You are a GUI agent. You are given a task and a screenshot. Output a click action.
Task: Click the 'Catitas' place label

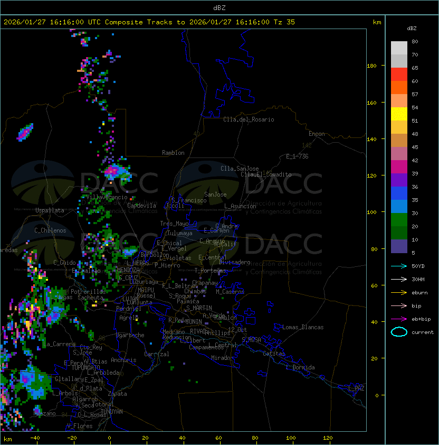(274, 354)
